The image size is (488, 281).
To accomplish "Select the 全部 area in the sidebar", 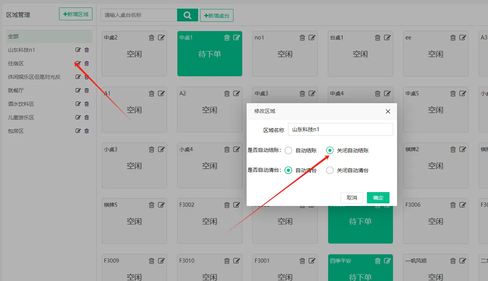I will coord(49,36).
